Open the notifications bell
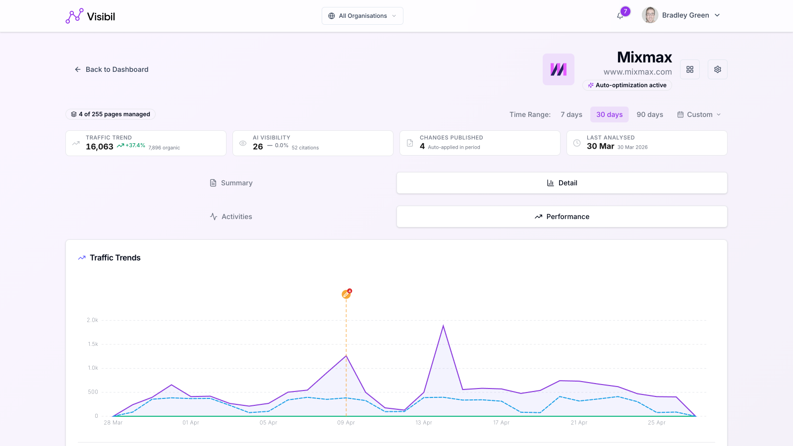This screenshot has width=793, height=446. click(x=620, y=15)
